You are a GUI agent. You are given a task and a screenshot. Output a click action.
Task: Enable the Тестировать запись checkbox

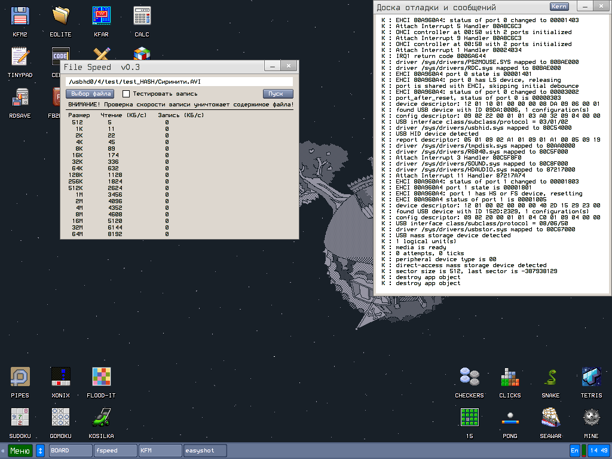pyautogui.click(x=126, y=93)
